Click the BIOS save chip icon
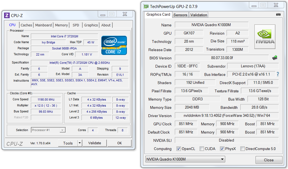Viewport: 288px width, 169px height. click(275, 58)
